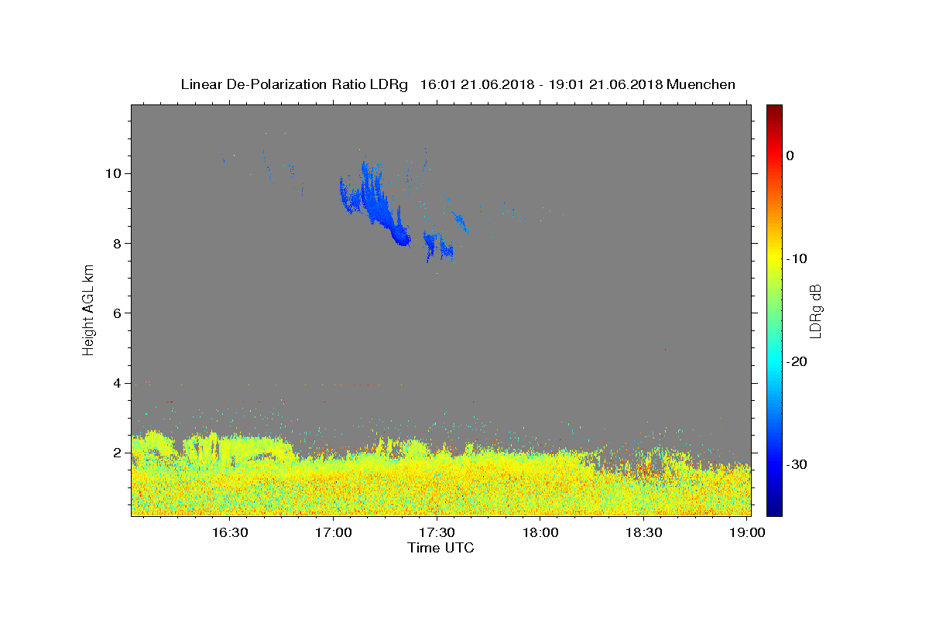Click the 17:00 time tick label
Viewport: 929px width, 619px height.
click(x=334, y=533)
